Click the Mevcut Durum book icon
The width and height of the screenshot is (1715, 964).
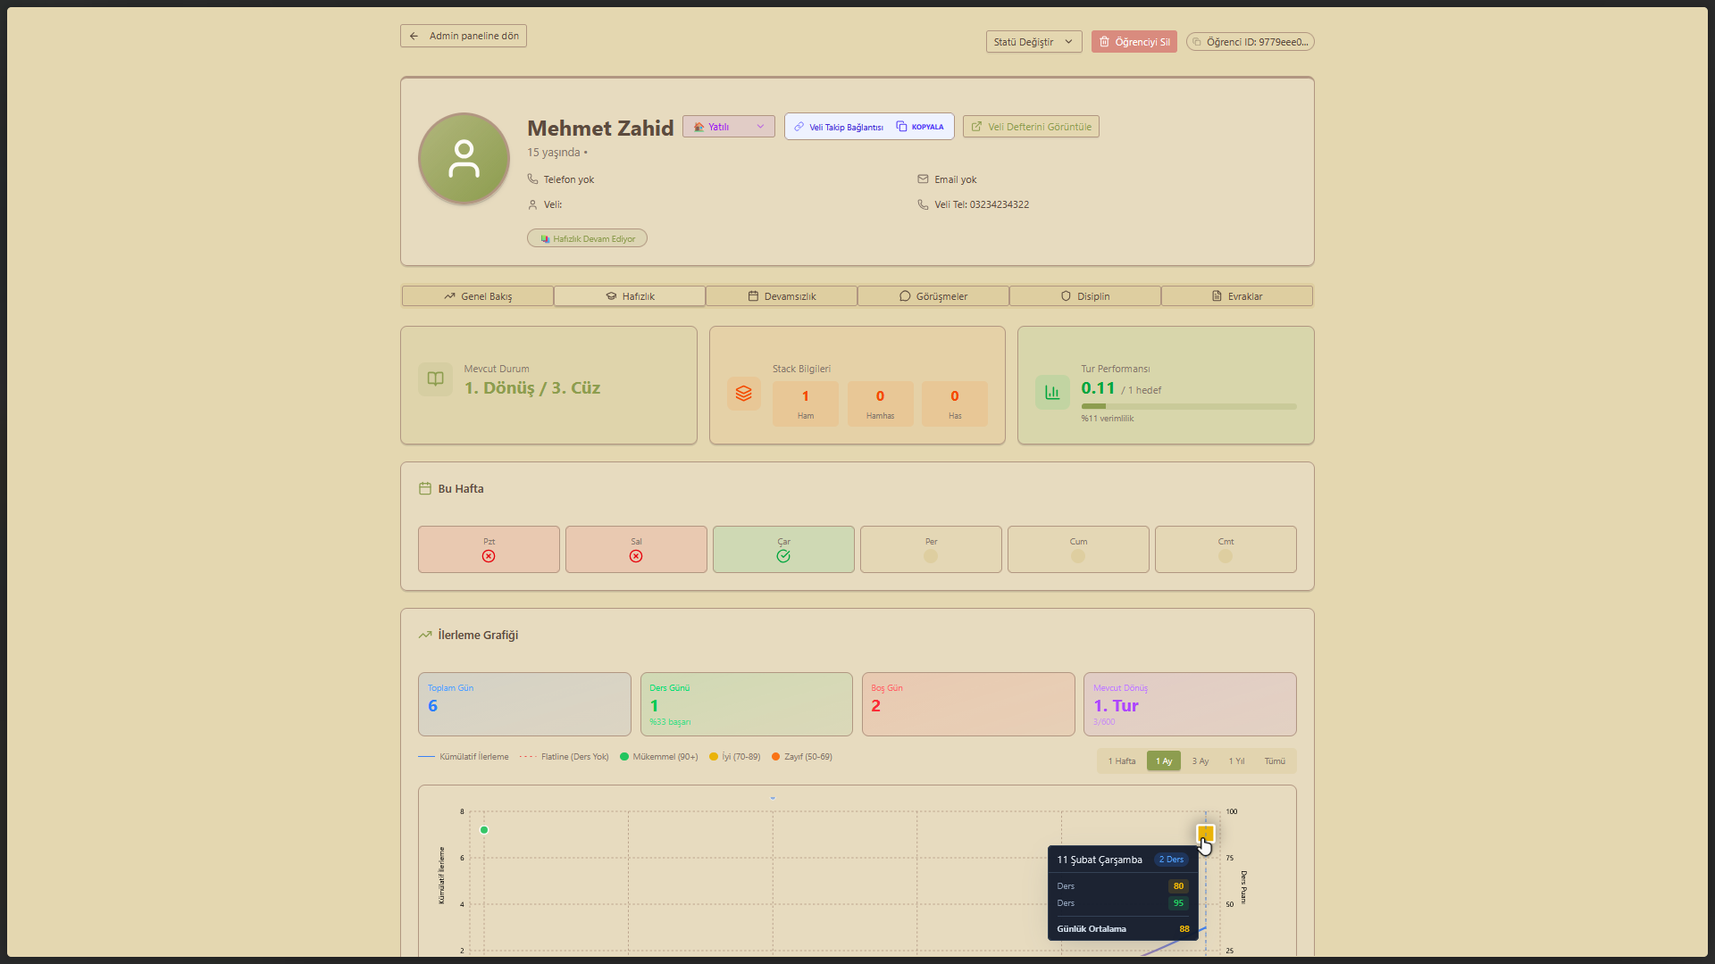click(x=435, y=378)
